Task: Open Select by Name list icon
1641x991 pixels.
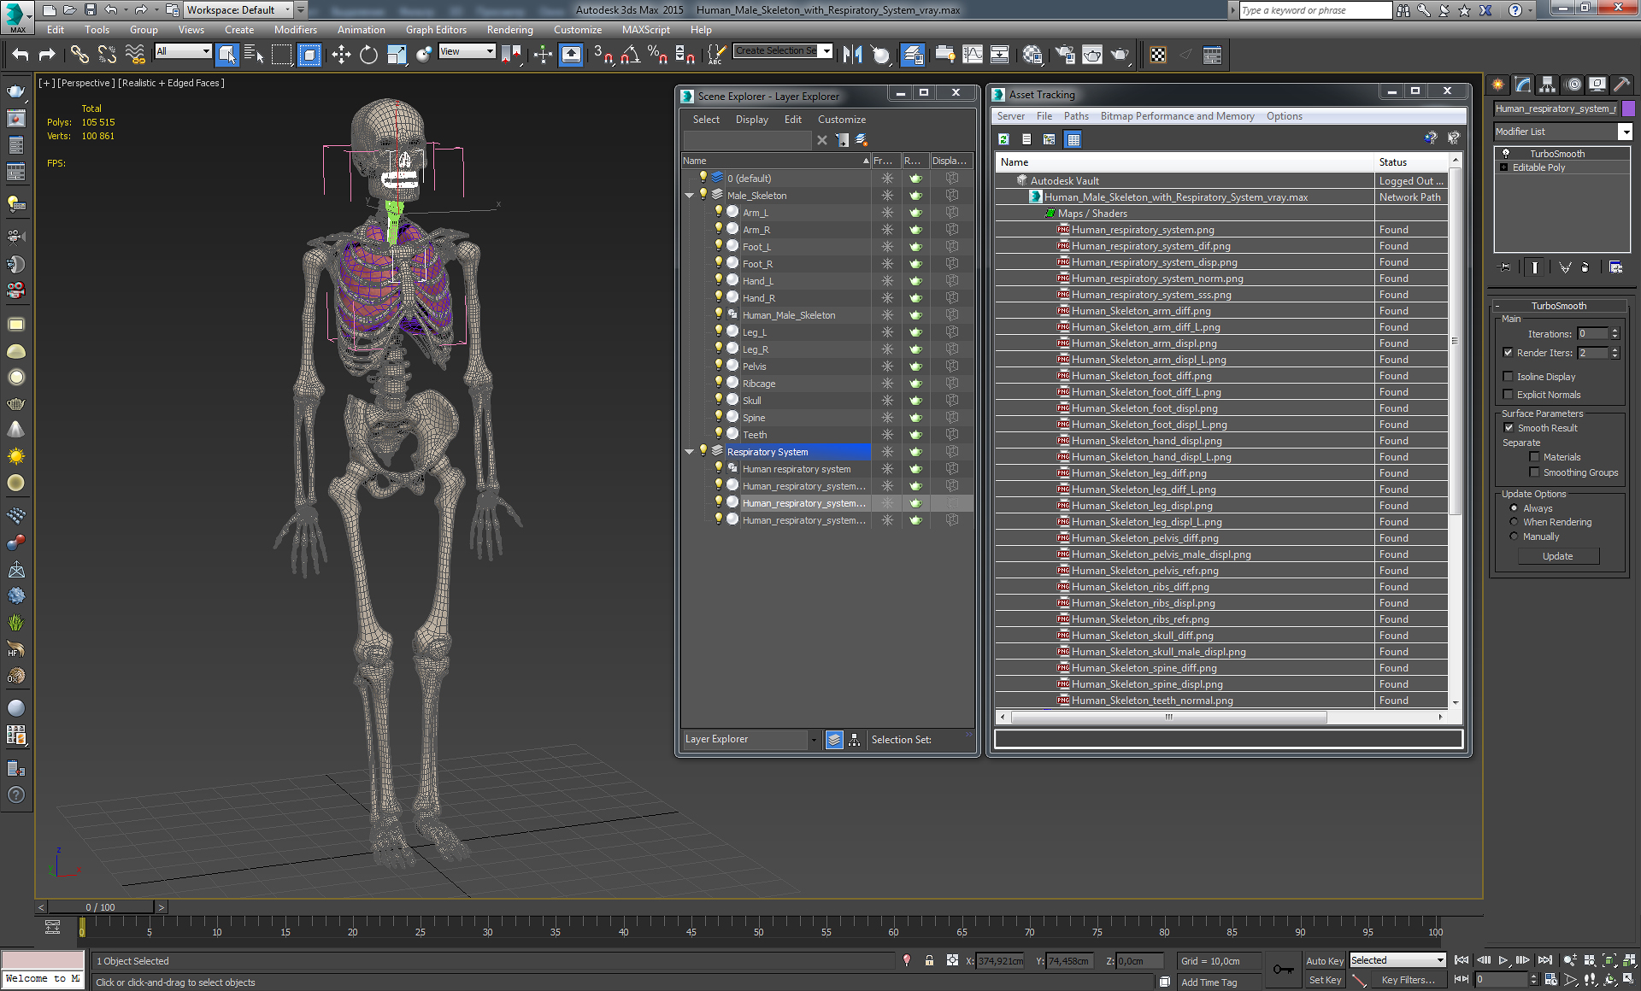Action: pyautogui.click(x=254, y=55)
